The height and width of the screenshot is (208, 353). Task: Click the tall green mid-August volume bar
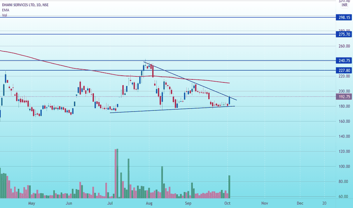162,182
